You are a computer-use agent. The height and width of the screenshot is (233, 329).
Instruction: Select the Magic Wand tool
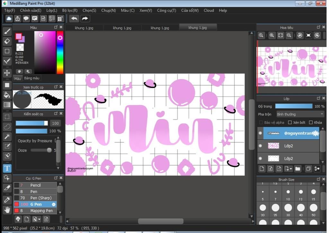tap(7, 137)
